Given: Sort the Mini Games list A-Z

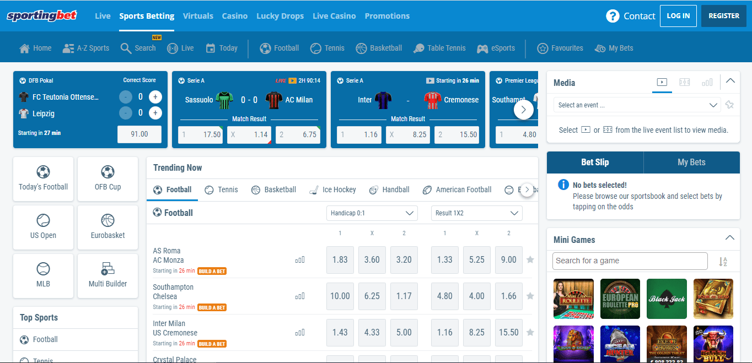Looking at the screenshot, I should coord(723,262).
